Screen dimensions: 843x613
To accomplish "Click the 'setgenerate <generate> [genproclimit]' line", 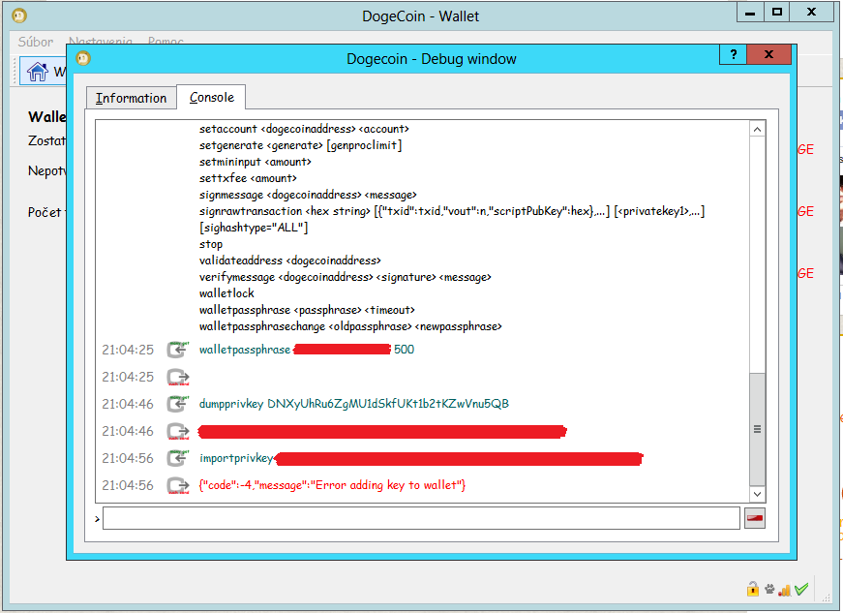I will coord(300,145).
